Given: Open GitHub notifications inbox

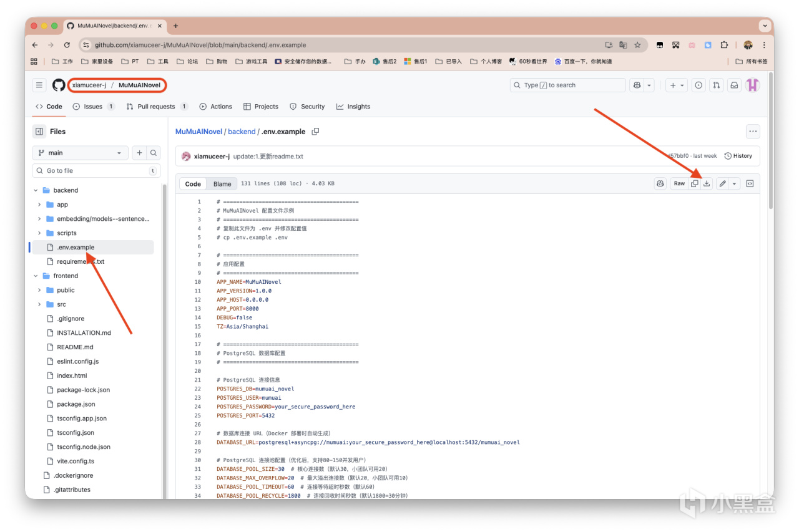Looking at the screenshot, I should [735, 85].
